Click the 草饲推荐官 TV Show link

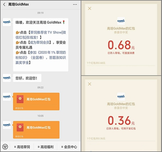pyautogui.click(x=41, y=35)
